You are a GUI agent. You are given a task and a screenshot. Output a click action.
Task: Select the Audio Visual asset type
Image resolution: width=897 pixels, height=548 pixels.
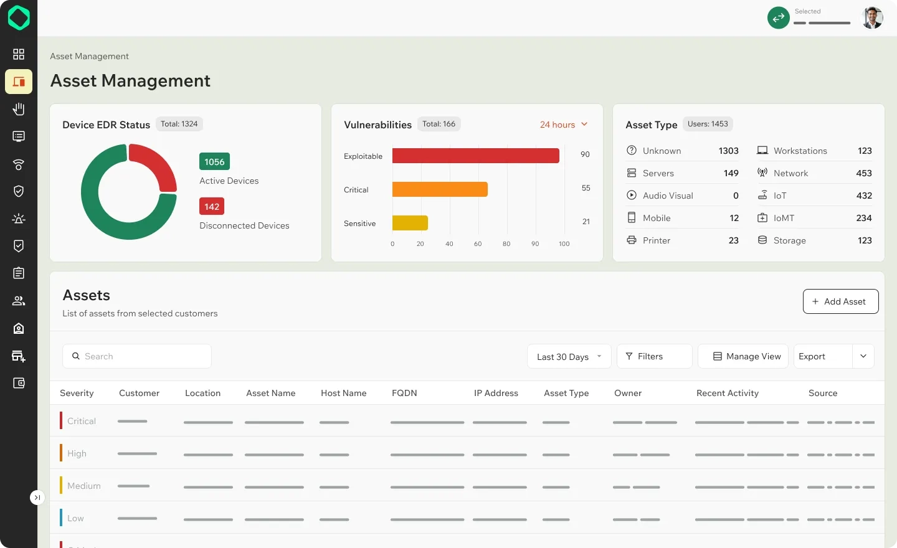tap(682, 196)
